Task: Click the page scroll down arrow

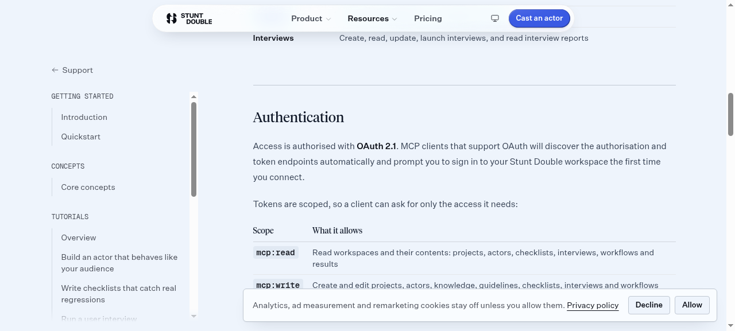Action: 730,326
